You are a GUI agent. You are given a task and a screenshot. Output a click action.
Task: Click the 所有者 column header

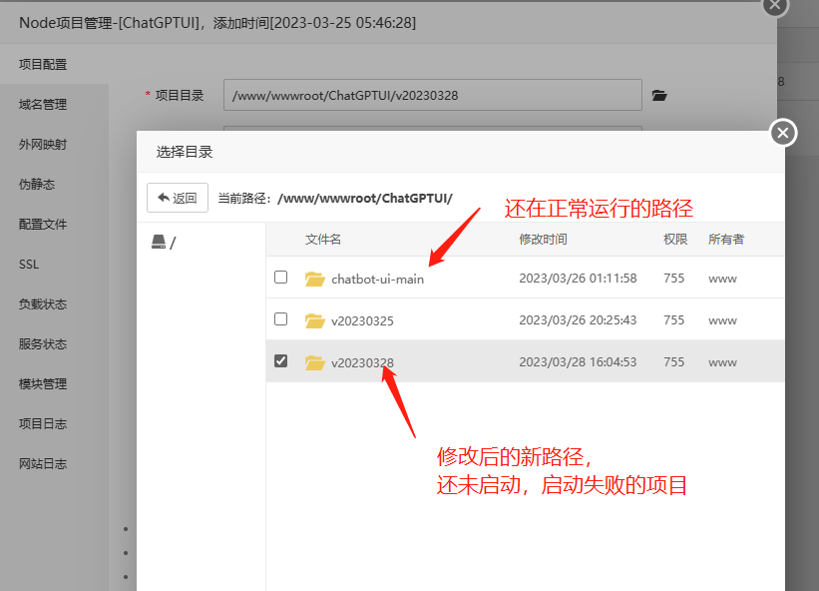[726, 240]
